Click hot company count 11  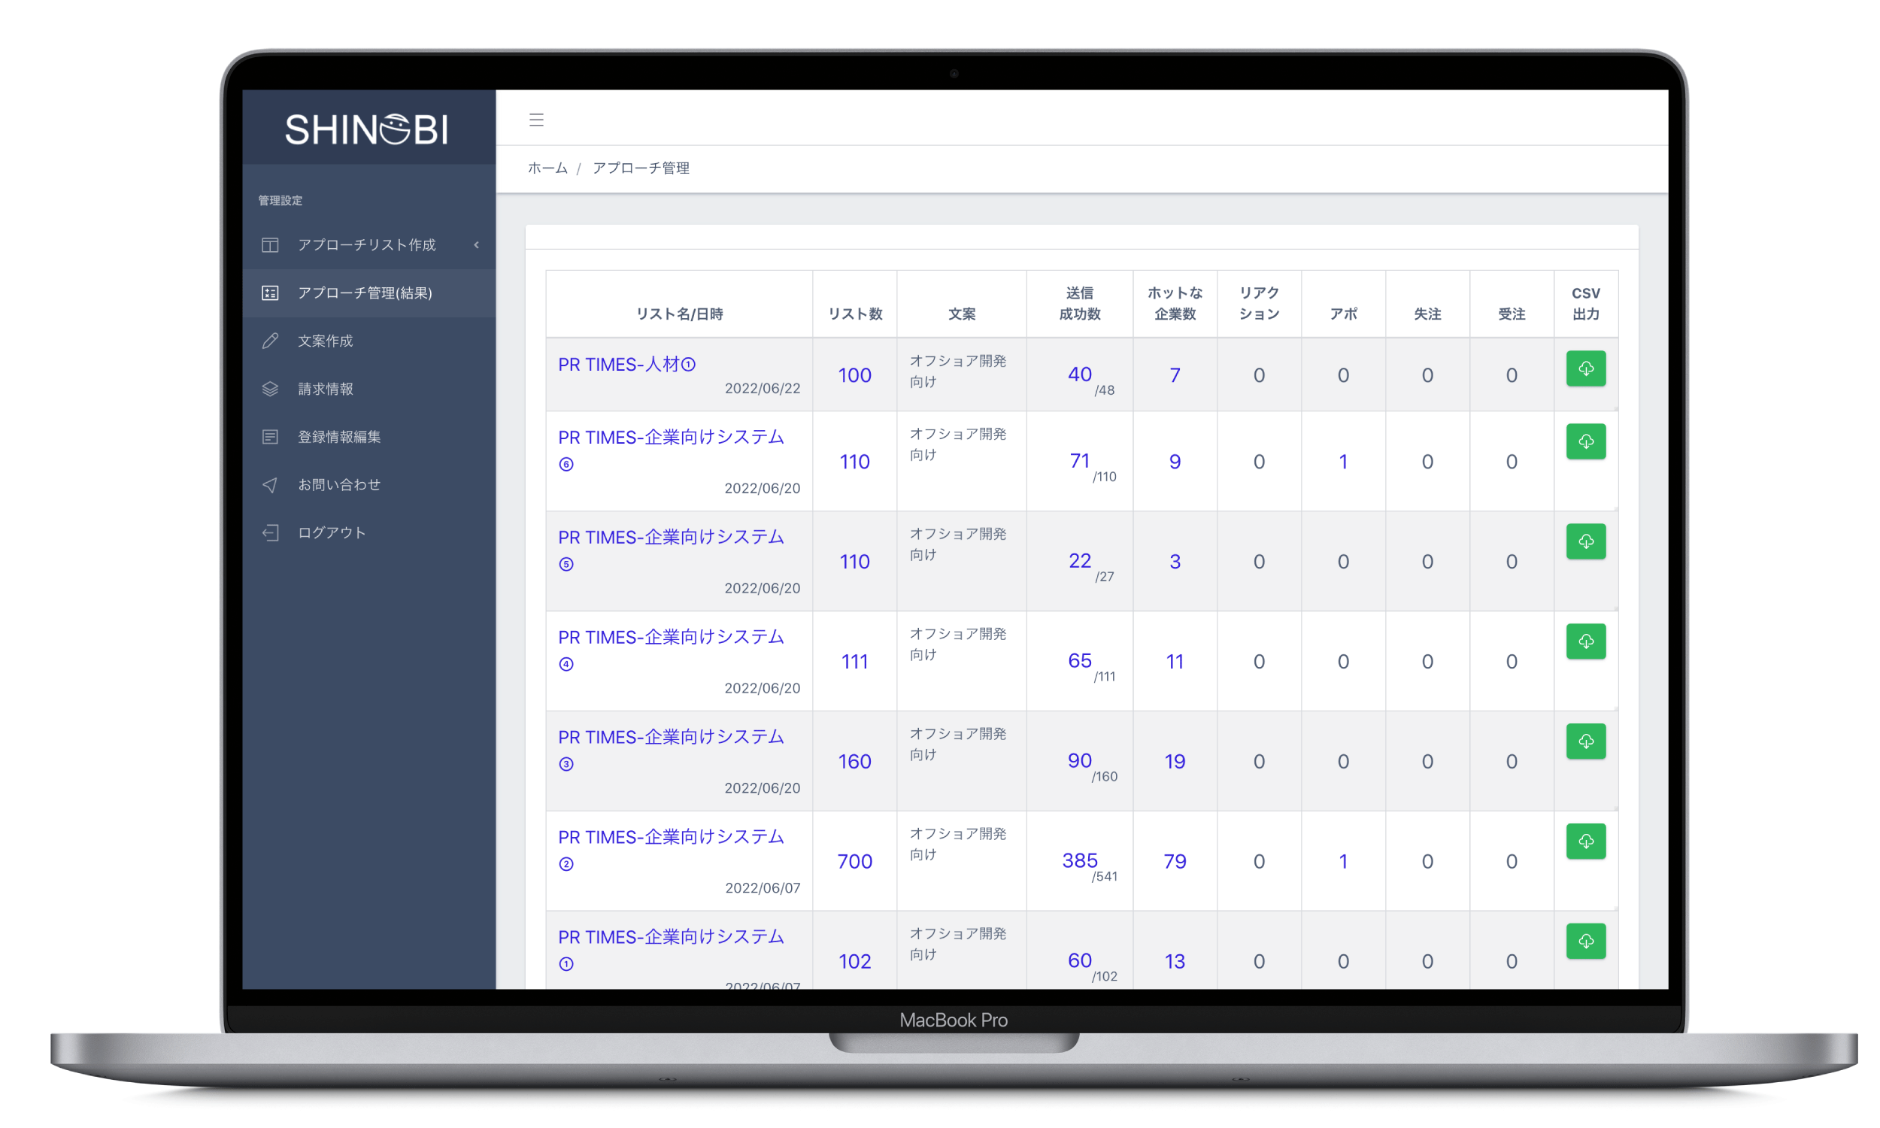point(1174,661)
